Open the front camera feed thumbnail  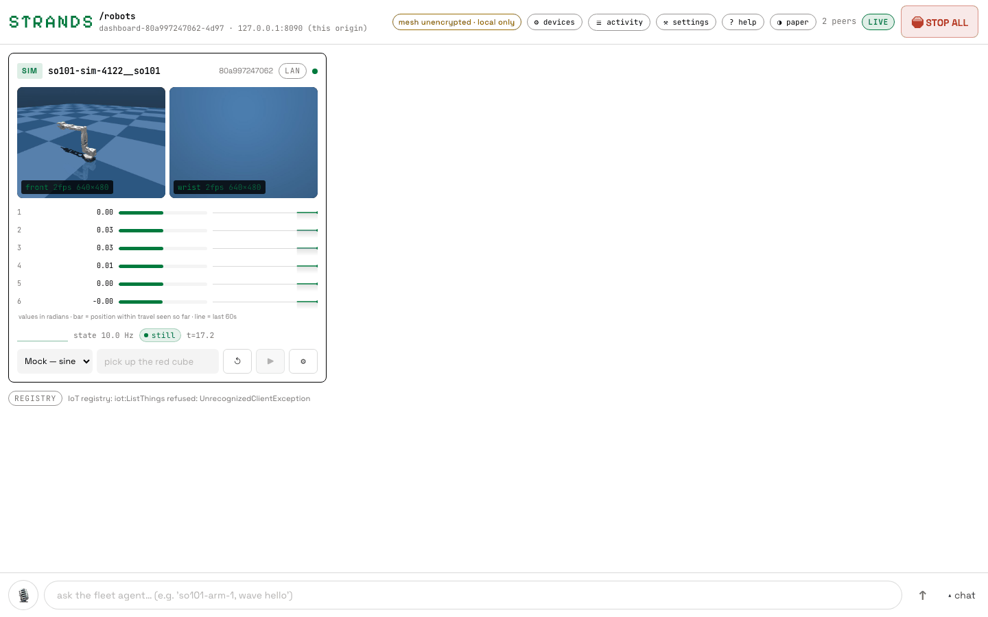[x=91, y=143]
